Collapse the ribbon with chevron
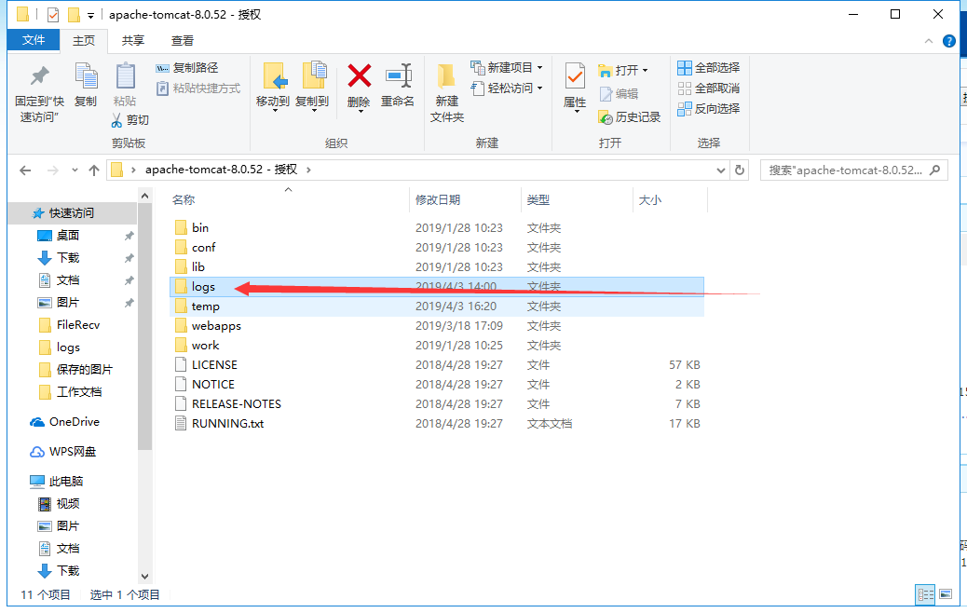 [x=929, y=41]
